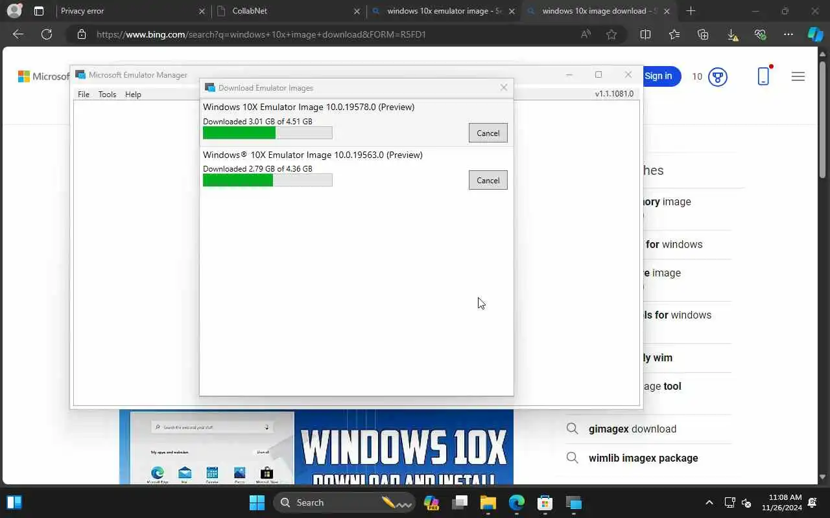Open Edge Settings and more menu
Screen dimensions: 830x518
pyautogui.click(x=788, y=34)
